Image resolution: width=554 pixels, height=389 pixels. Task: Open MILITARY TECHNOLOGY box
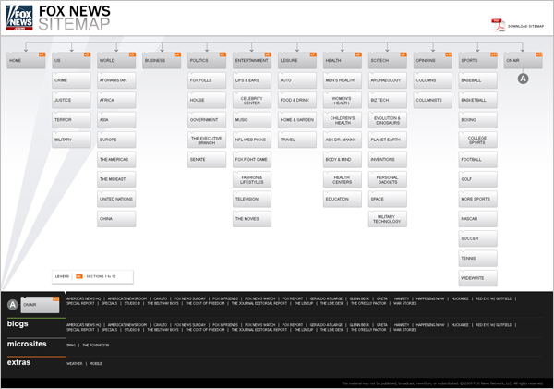pyautogui.click(x=388, y=219)
